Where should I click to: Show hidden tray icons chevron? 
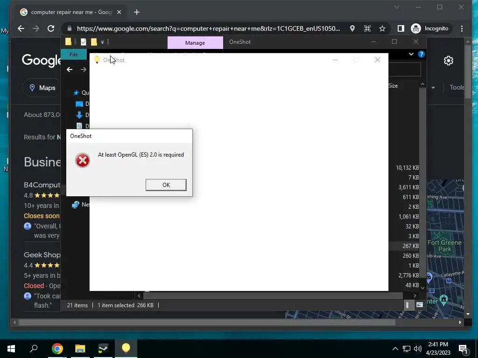click(x=395, y=349)
